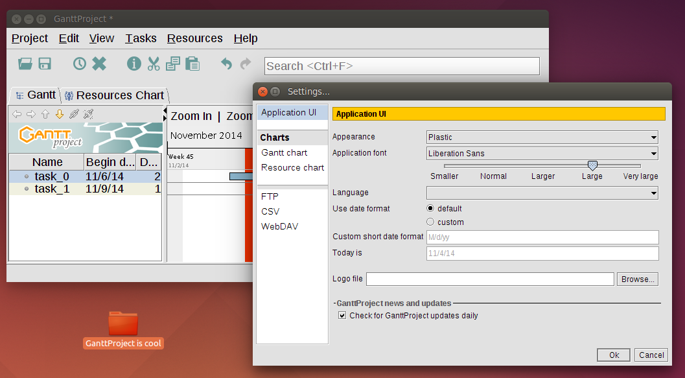
Task: Open the Tasks menu
Action: (141, 38)
